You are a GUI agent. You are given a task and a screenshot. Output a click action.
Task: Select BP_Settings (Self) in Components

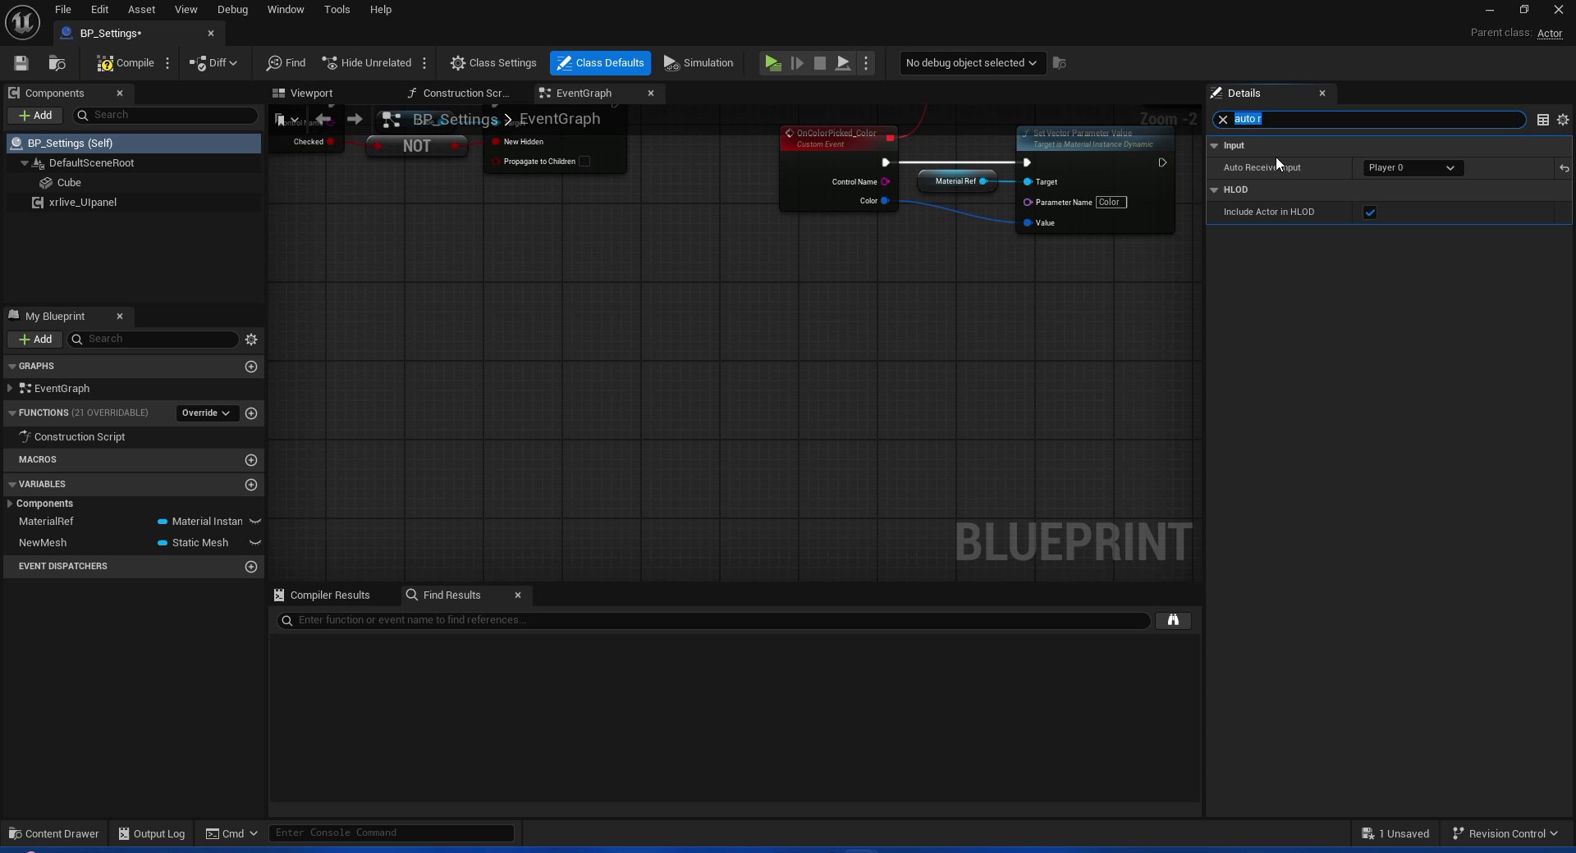pos(134,143)
